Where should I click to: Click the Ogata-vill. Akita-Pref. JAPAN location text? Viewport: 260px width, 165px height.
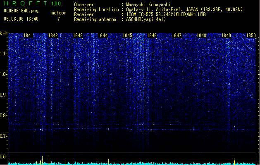click(184, 9)
